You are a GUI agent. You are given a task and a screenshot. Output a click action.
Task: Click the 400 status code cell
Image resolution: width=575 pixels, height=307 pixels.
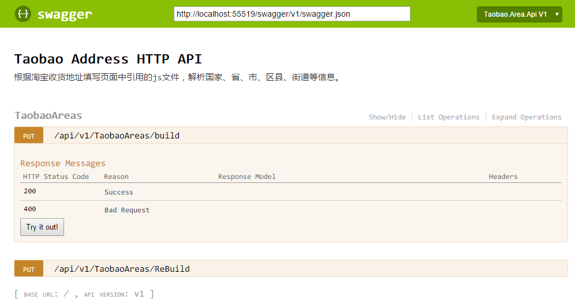pyautogui.click(x=30, y=209)
